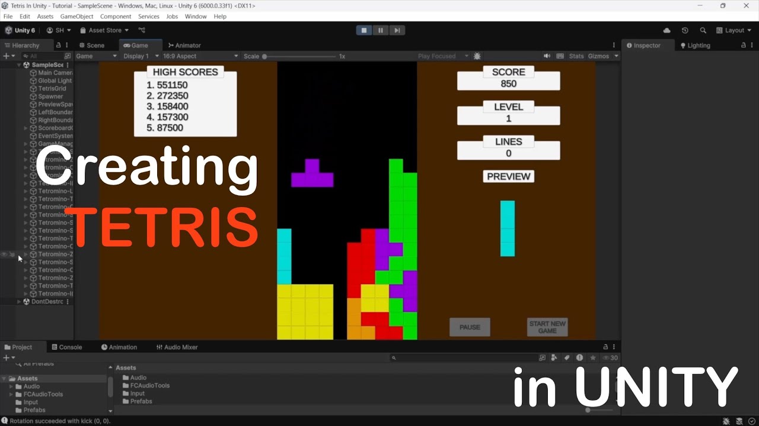The width and height of the screenshot is (759, 426).
Task: Expand the FCAudioTools folder in tree
Action: click(11, 394)
